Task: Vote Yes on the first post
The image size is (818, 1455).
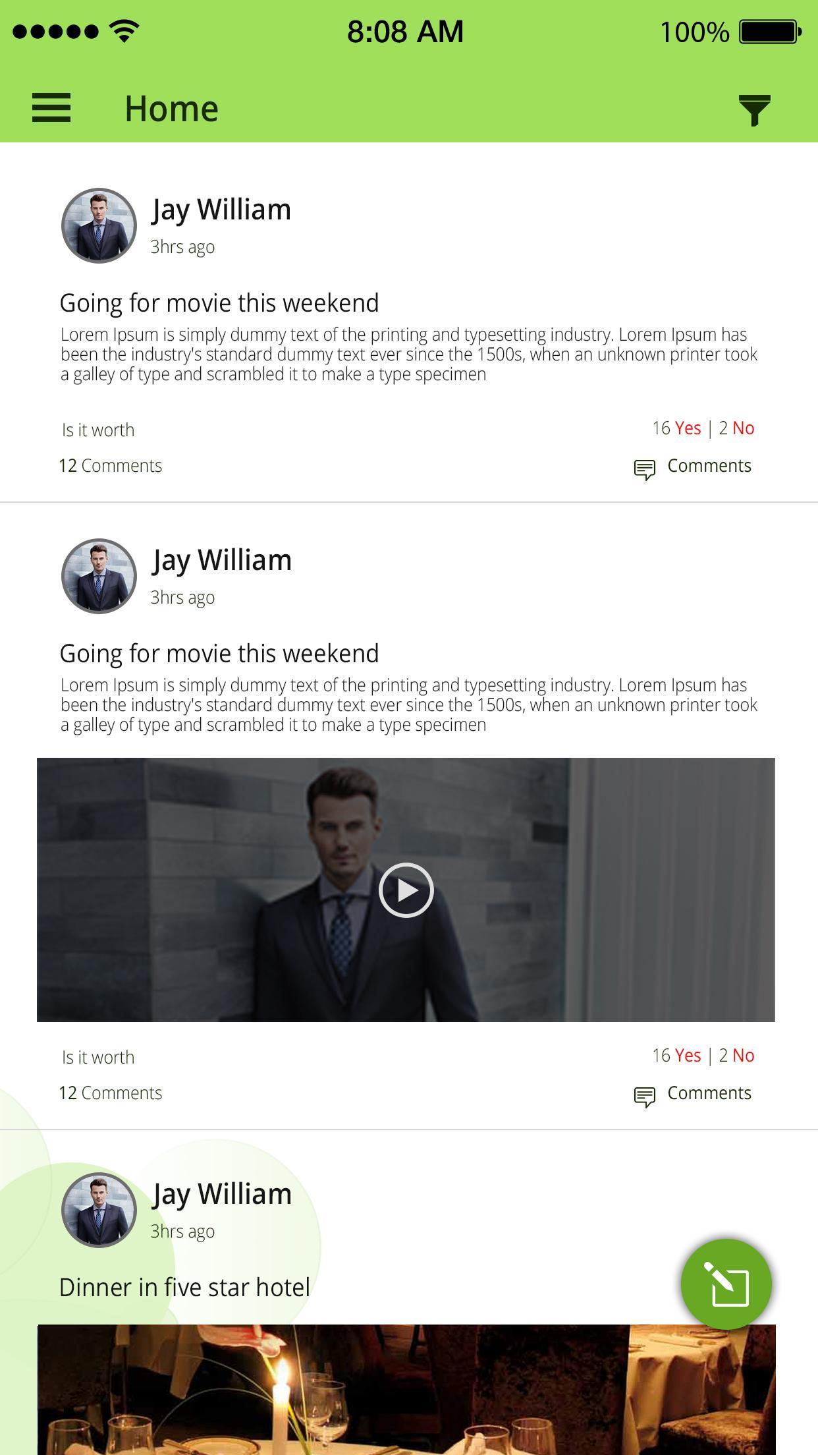Action: tap(688, 428)
